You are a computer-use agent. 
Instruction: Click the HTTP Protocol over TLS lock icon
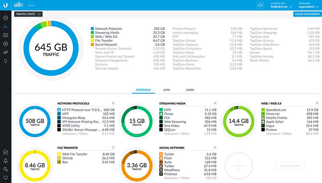(59, 110)
